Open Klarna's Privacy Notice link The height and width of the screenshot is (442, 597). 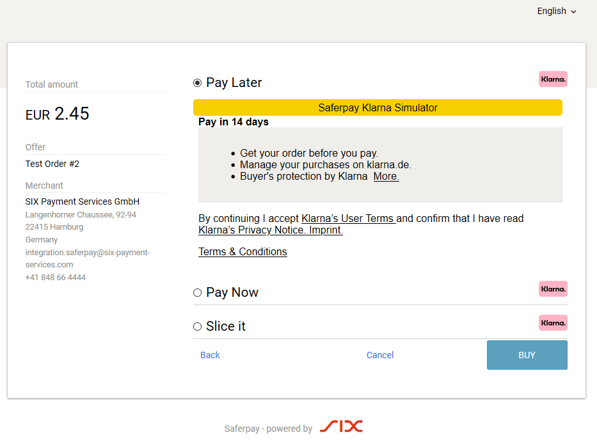pos(252,230)
